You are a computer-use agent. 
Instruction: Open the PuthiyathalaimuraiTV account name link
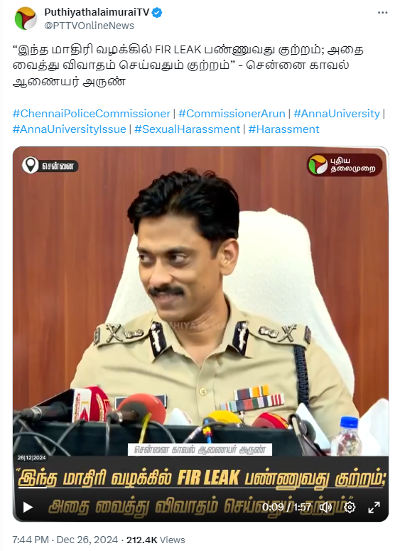pyautogui.click(x=97, y=12)
